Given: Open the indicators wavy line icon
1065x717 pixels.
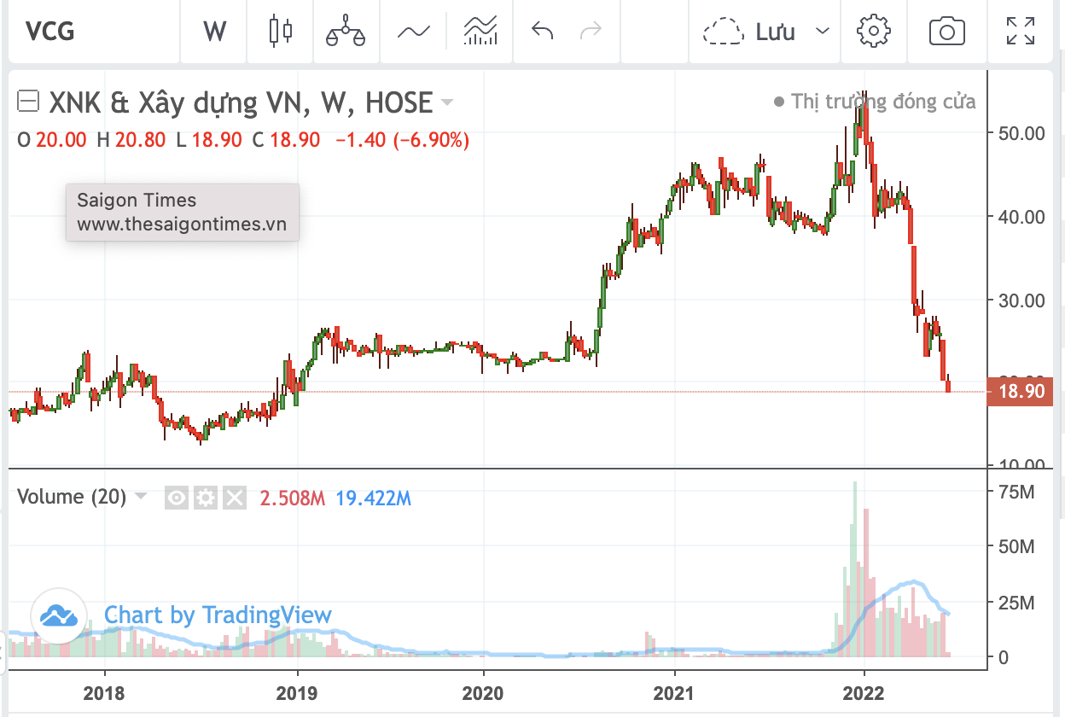Looking at the screenshot, I should pyautogui.click(x=413, y=32).
